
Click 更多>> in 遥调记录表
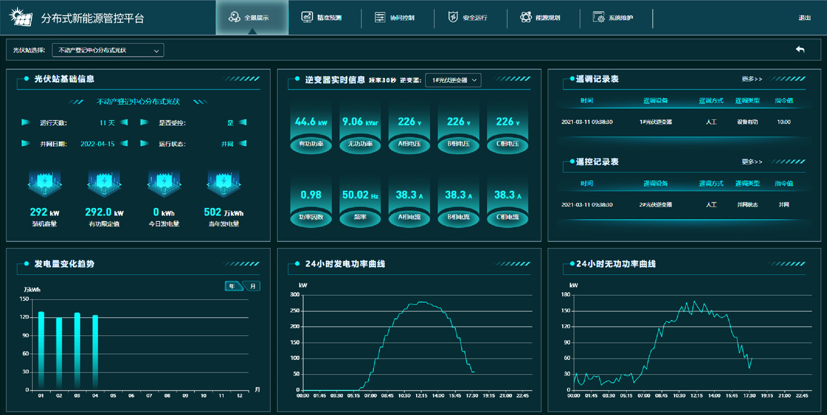pos(751,79)
